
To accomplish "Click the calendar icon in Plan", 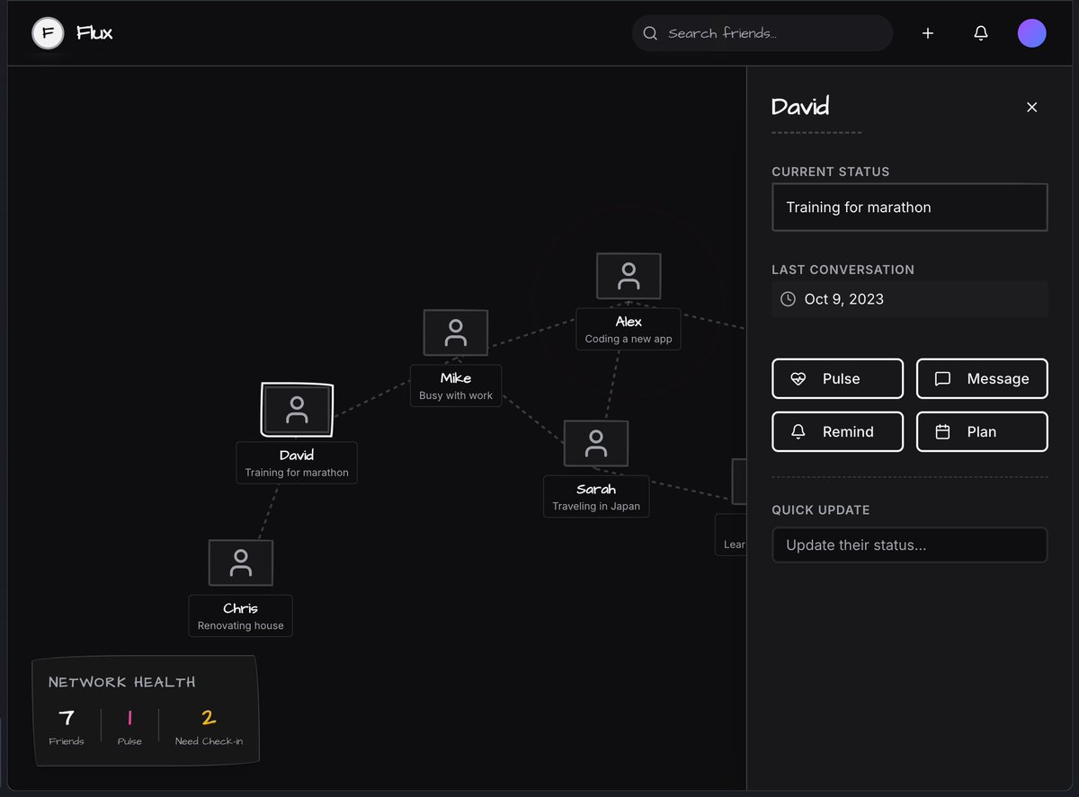I will coord(942,432).
